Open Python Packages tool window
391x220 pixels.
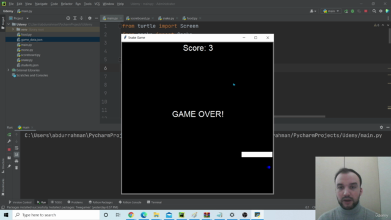click(x=101, y=202)
